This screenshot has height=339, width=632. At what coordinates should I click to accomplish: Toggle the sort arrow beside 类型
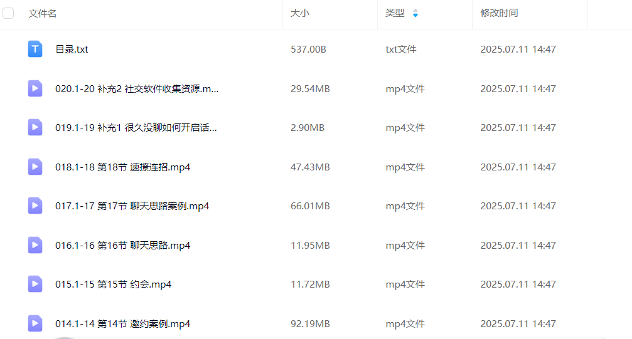(415, 13)
